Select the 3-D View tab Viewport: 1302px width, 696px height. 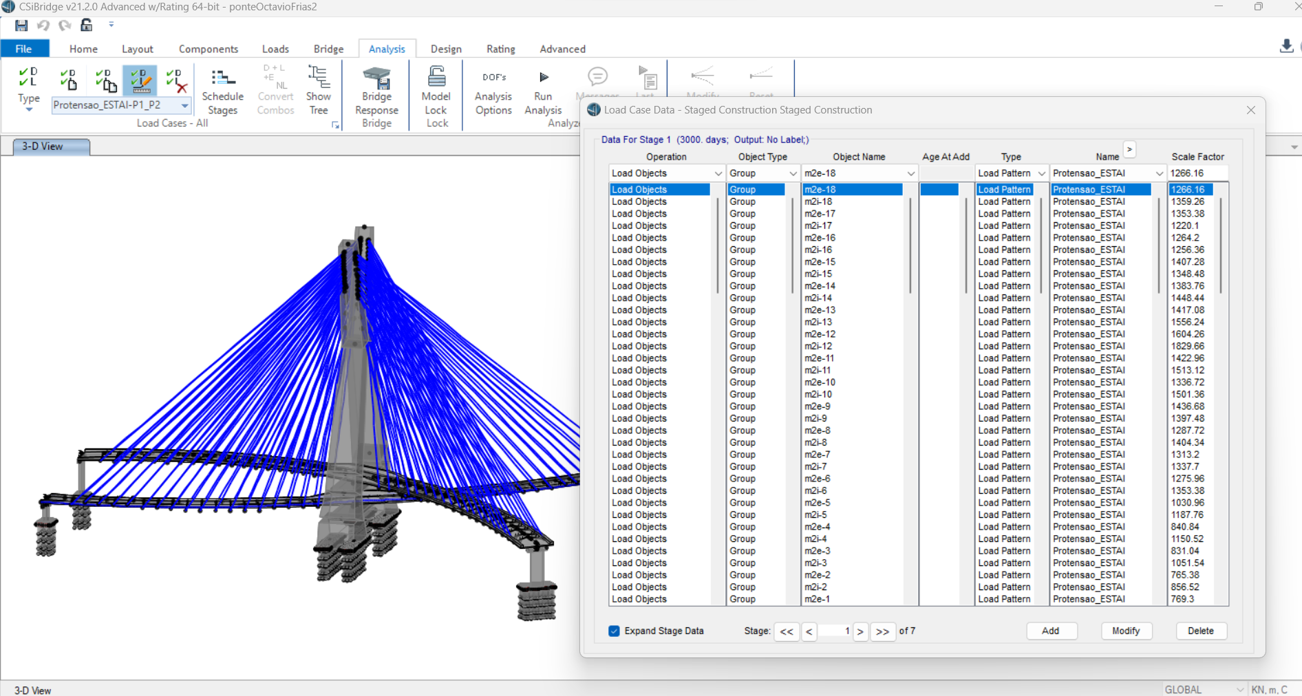[50, 146]
